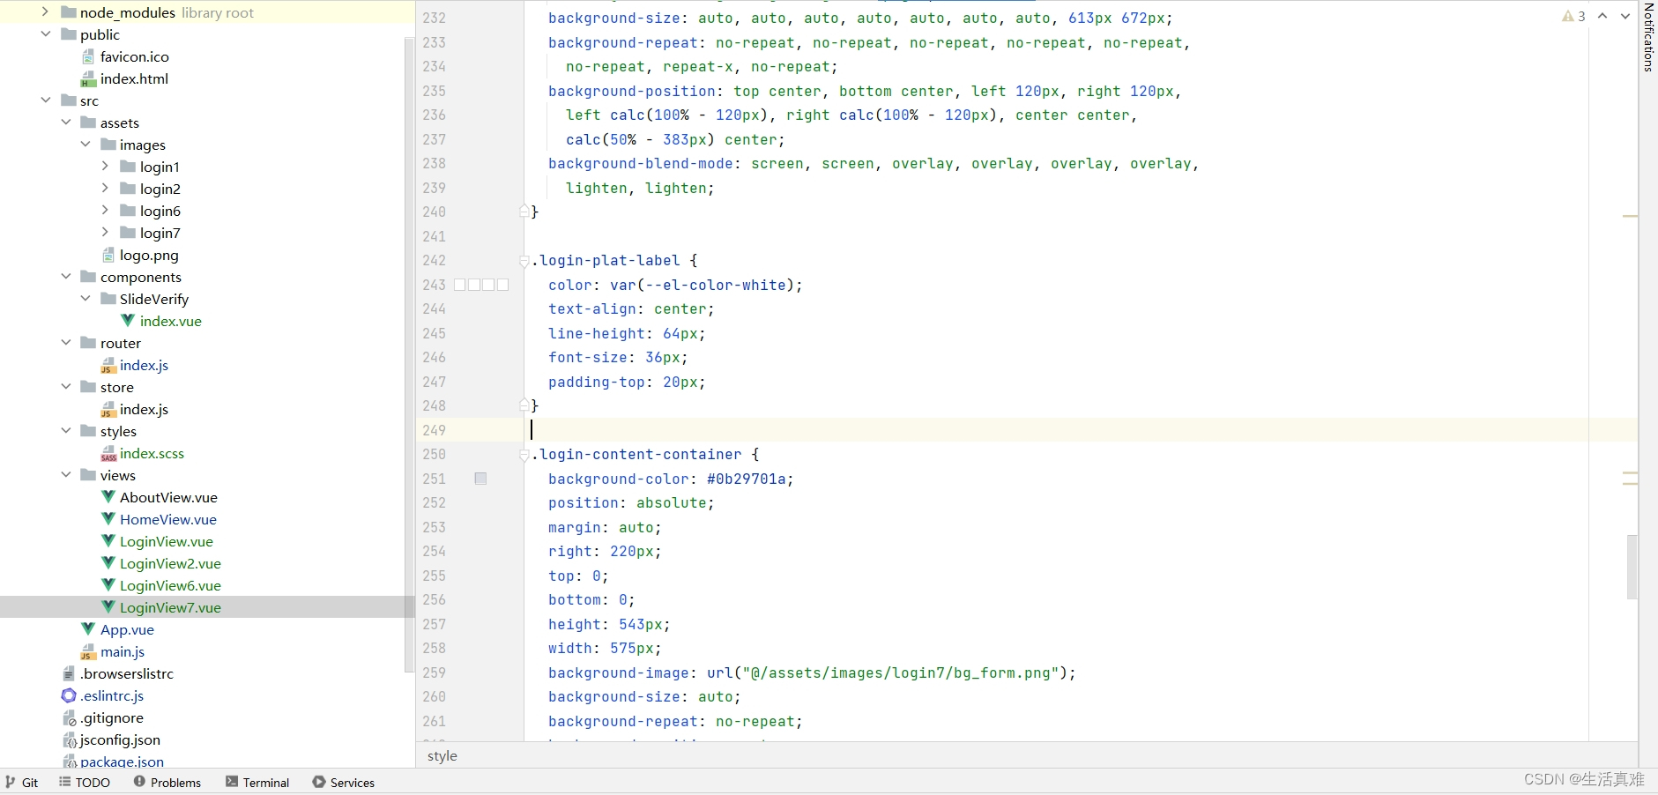Fold the .login-plat-label rule block
The image size is (1658, 795).
(x=524, y=261)
